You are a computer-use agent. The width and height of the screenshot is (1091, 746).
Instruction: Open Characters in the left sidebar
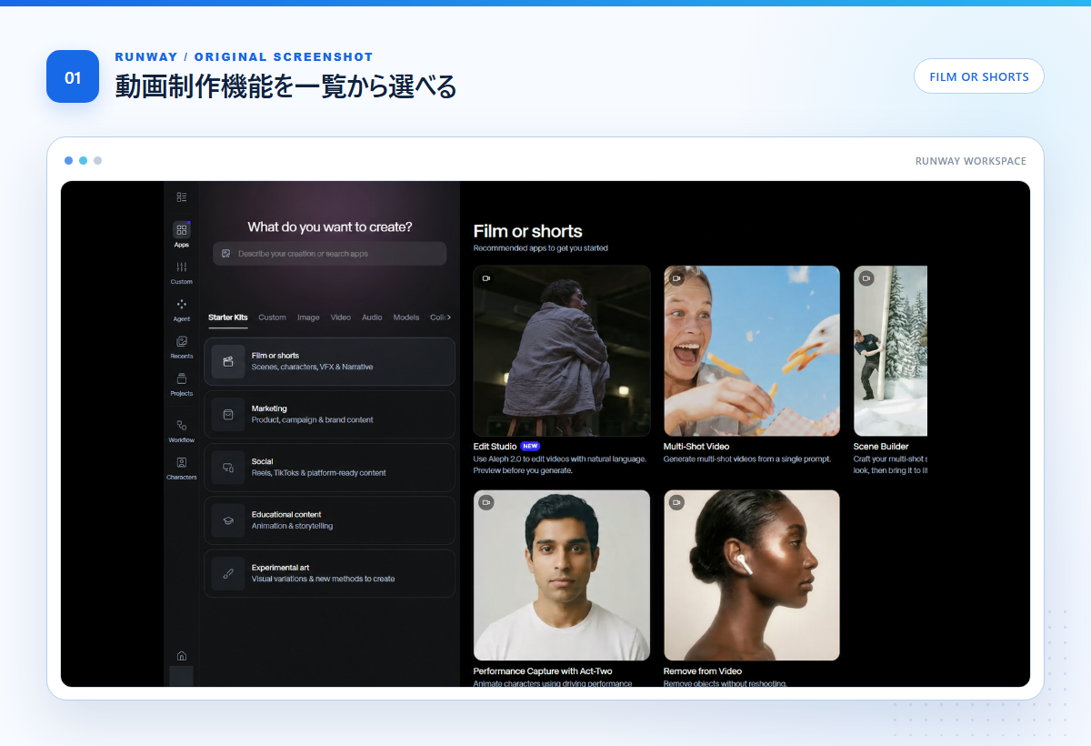(182, 468)
